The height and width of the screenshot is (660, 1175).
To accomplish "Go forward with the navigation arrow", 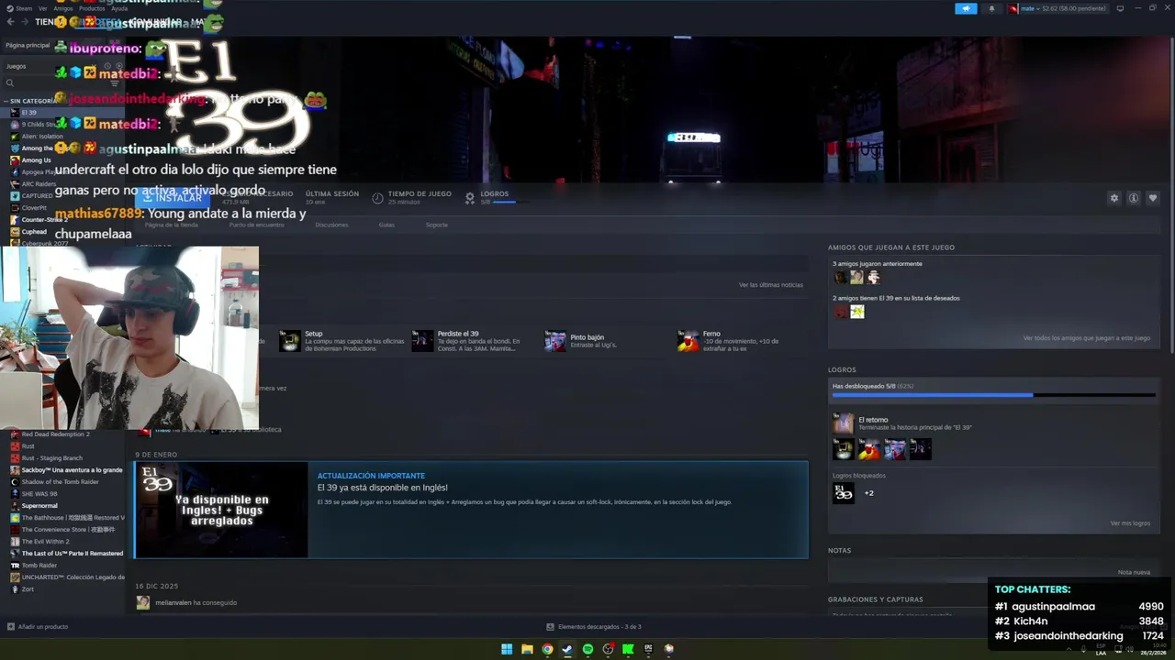I will 25,22.
